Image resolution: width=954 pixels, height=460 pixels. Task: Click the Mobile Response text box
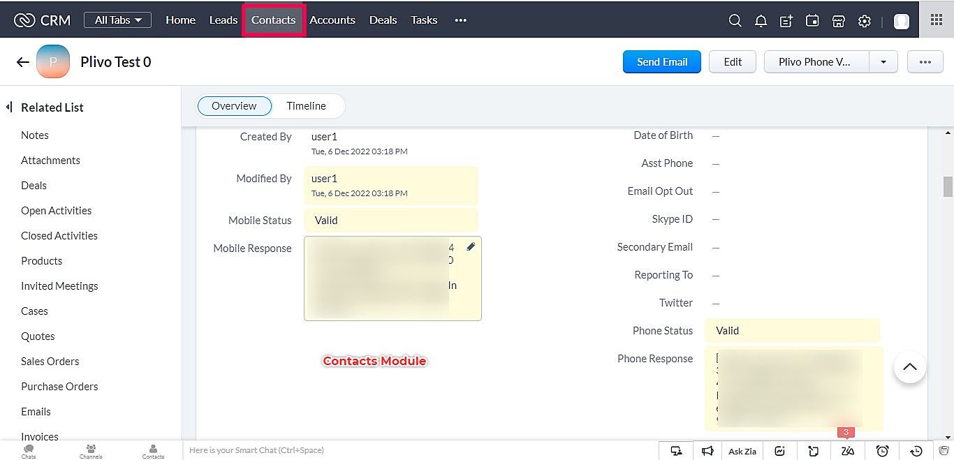[392, 279]
